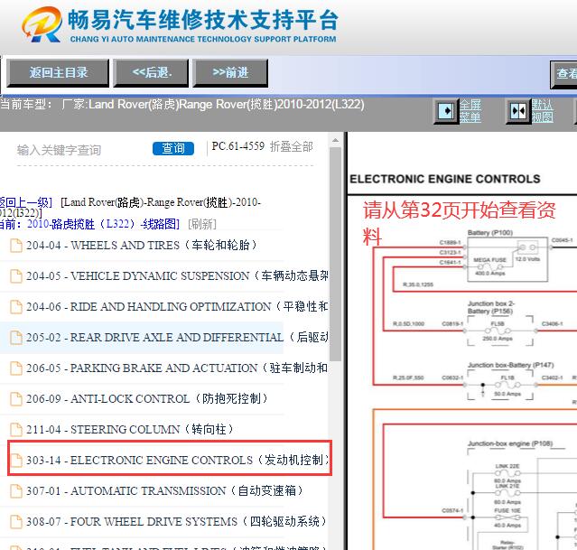Open 206-09 Anti-Lock Control document
577x550 pixels.
click(147, 398)
